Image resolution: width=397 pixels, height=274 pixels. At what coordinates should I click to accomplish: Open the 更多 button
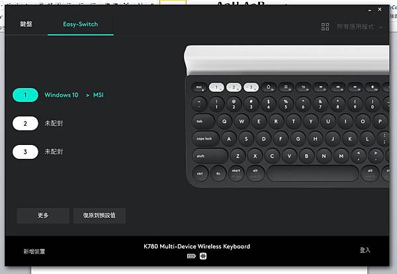pyautogui.click(x=43, y=216)
